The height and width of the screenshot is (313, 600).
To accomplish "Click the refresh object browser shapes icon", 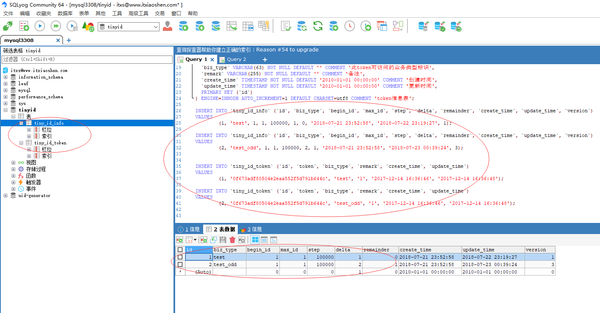I will (88, 26).
